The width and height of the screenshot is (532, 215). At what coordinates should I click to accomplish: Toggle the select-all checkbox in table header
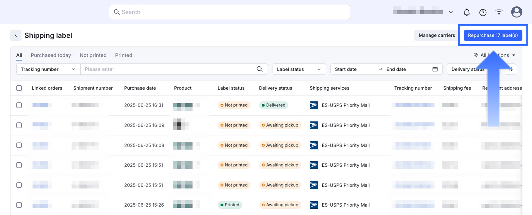[x=19, y=88]
